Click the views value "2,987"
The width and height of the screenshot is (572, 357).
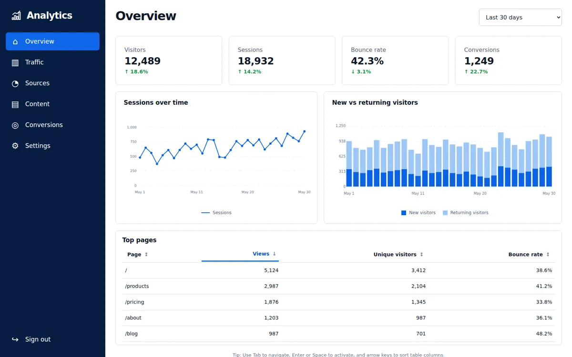click(x=271, y=286)
